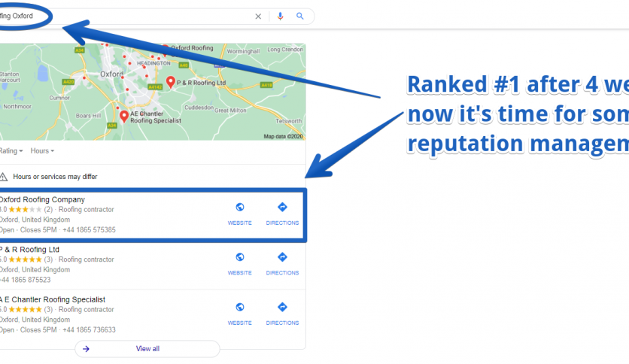
Task: Click the WEBSITE label under Oxford Roofing Company
Action: click(x=239, y=223)
